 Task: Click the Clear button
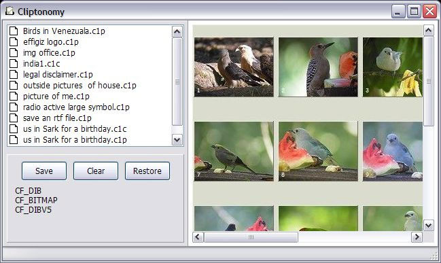pos(96,171)
